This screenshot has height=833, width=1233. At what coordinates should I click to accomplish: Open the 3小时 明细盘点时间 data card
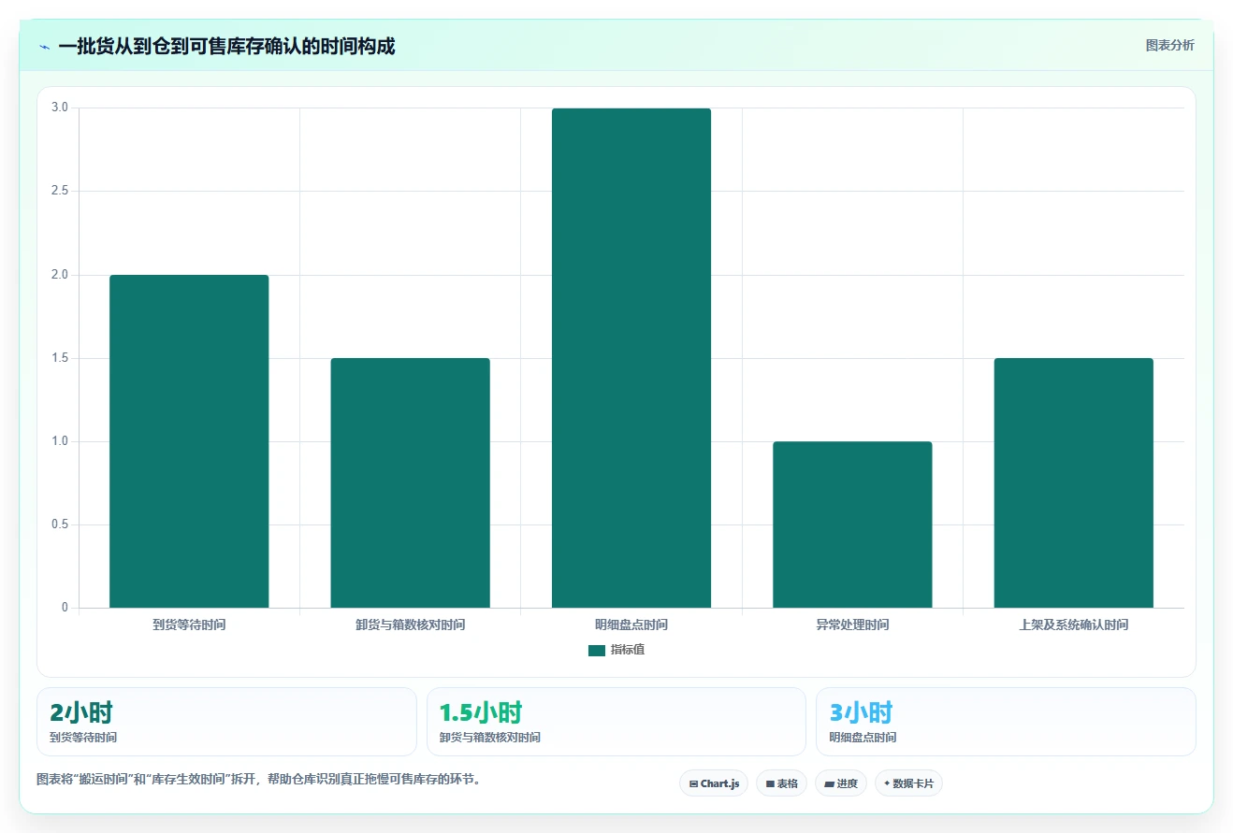tap(1006, 722)
